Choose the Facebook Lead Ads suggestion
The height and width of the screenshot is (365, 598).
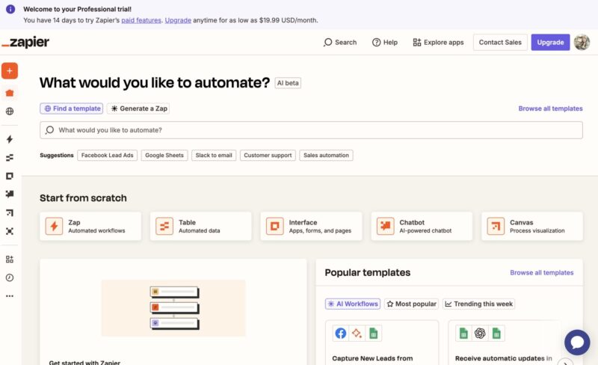point(107,156)
